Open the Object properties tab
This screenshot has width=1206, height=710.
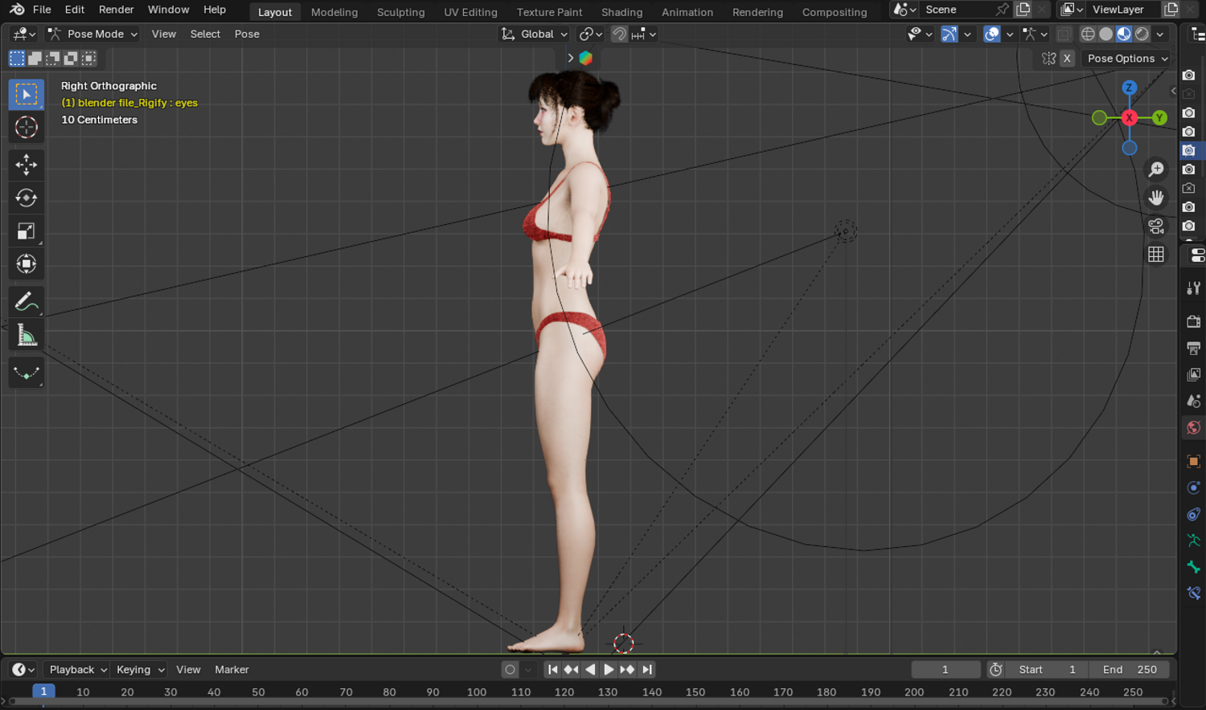coord(1194,462)
